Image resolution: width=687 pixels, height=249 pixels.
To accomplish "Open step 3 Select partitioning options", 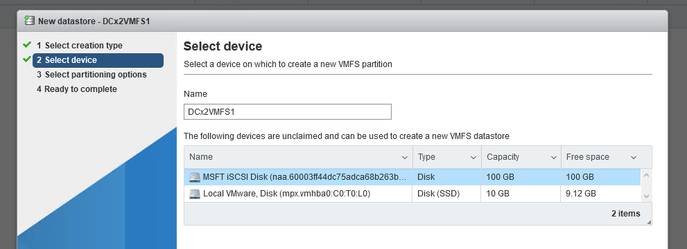I will tap(92, 75).
